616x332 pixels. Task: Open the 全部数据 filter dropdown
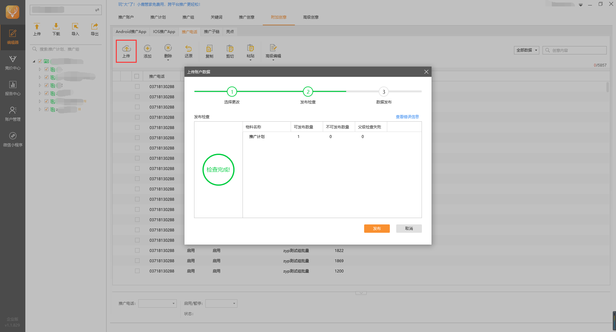pos(526,50)
